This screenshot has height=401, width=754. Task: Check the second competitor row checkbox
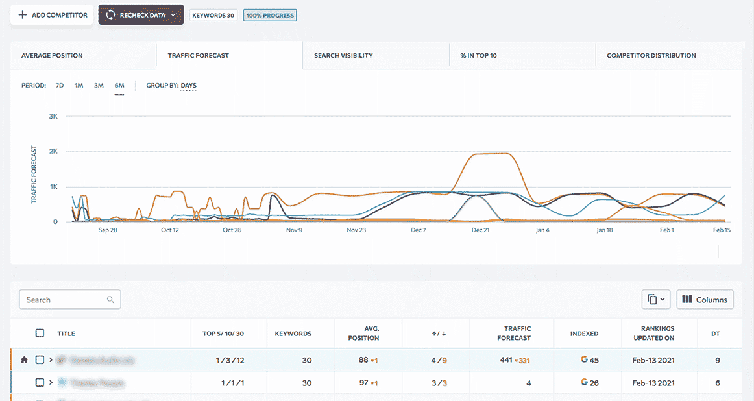40,383
